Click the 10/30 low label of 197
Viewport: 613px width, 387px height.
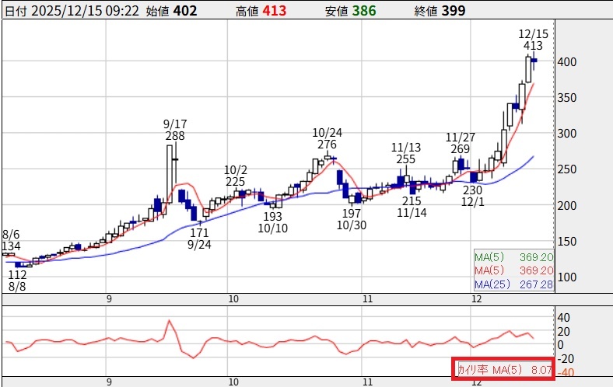[x=352, y=219]
